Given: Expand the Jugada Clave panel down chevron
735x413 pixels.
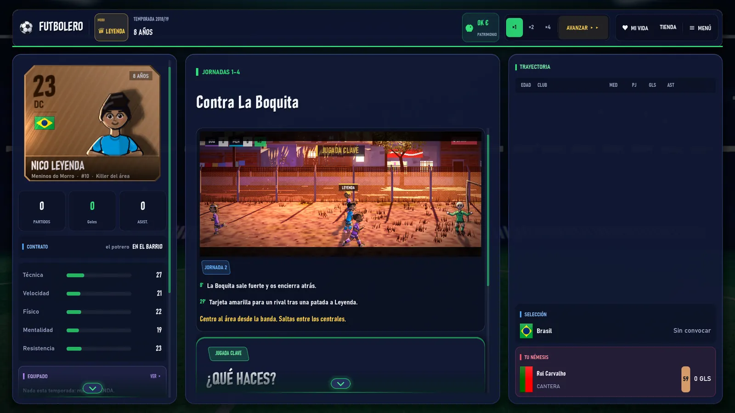Looking at the screenshot, I should [x=340, y=384].
